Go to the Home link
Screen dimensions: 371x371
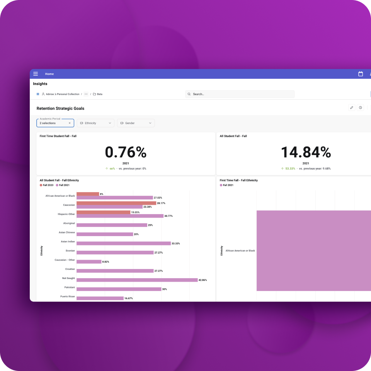pyautogui.click(x=49, y=74)
